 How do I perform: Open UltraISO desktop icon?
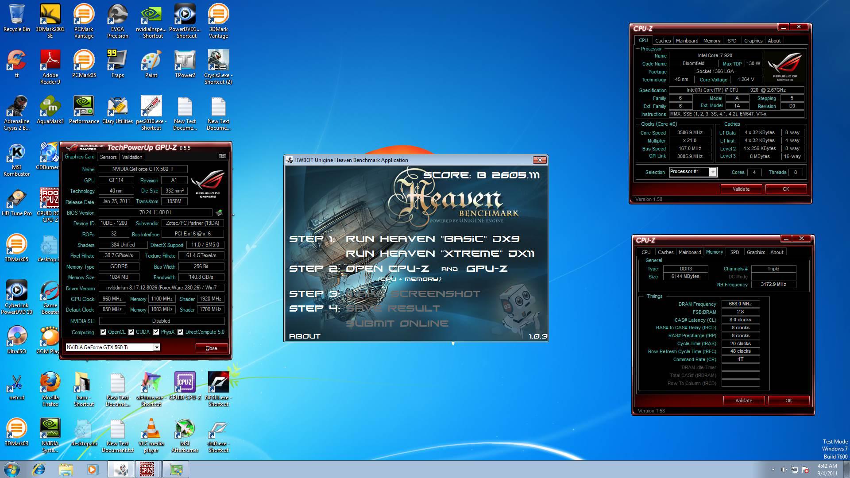pos(16,340)
